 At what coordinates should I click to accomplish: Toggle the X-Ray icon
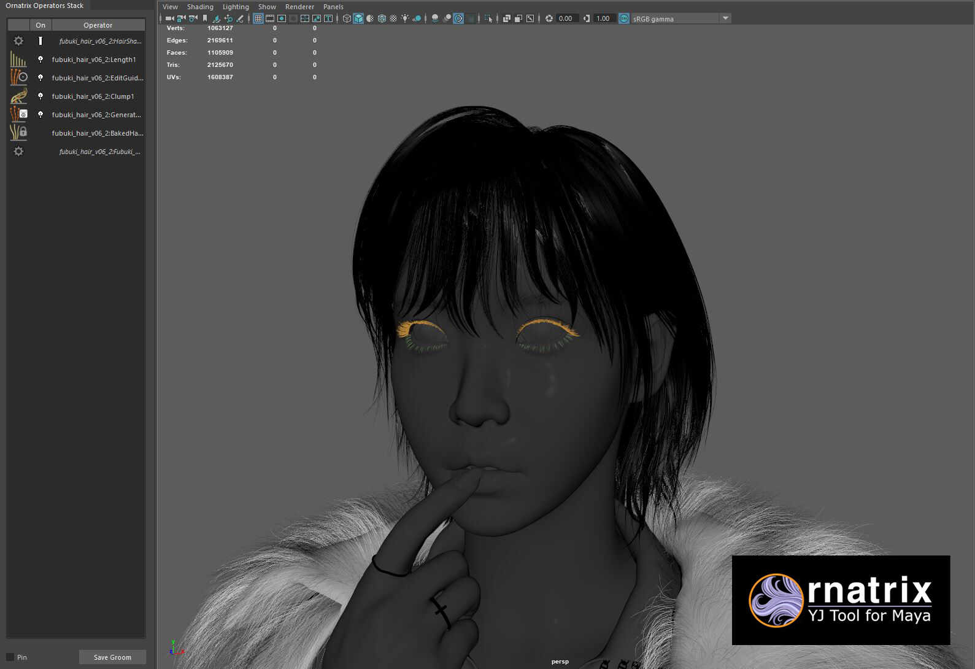(506, 18)
